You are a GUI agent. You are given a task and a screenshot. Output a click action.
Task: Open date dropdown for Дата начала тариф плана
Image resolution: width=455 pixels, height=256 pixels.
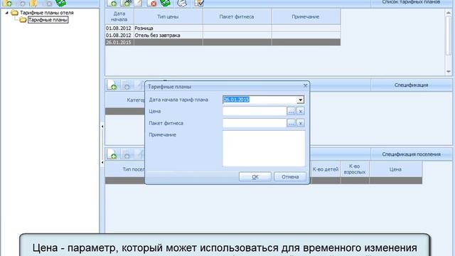click(x=300, y=100)
